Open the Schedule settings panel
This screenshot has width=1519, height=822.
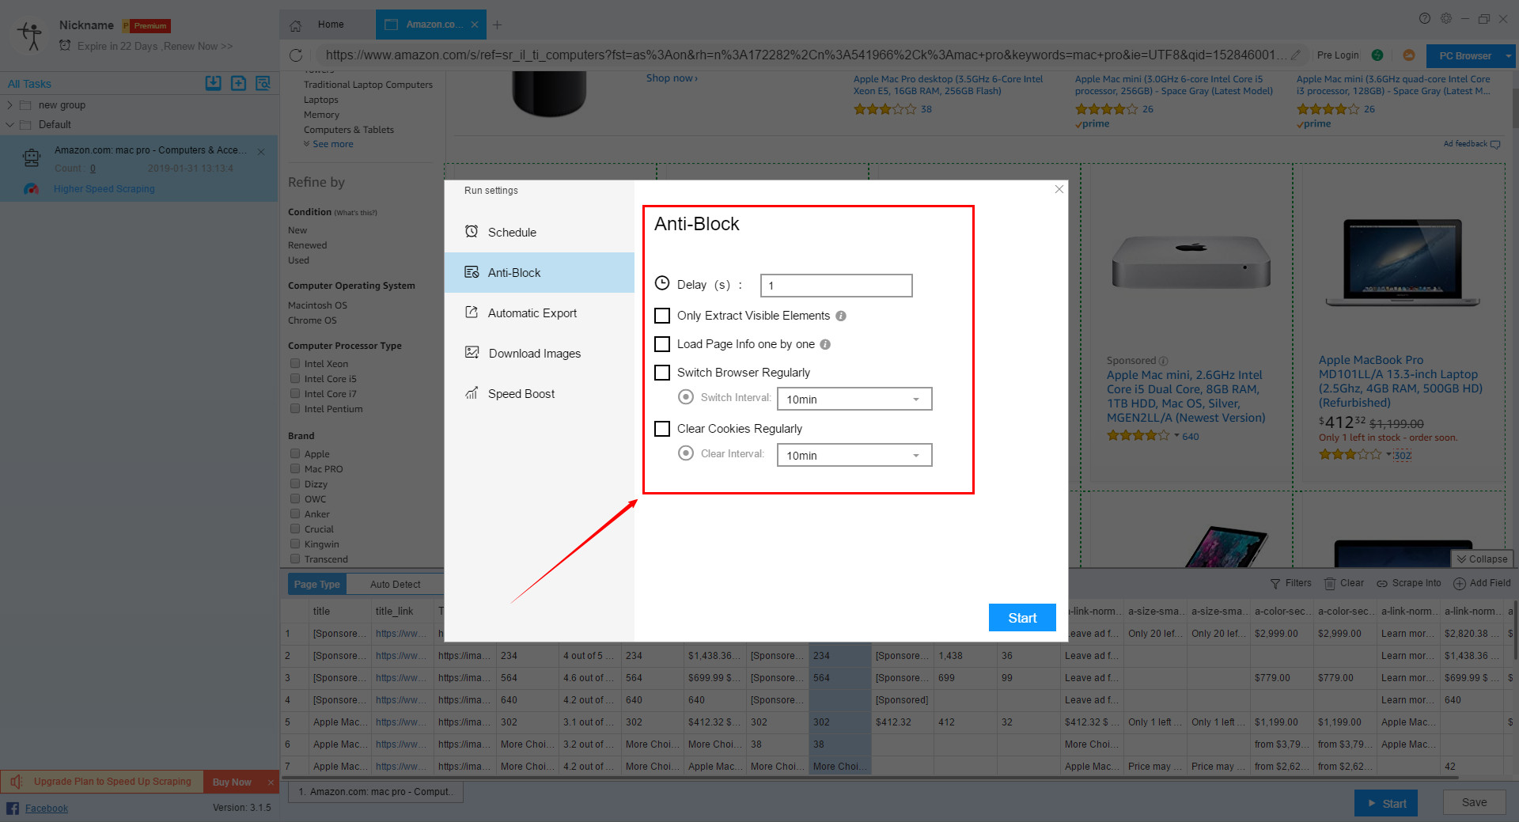coord(511,232)
